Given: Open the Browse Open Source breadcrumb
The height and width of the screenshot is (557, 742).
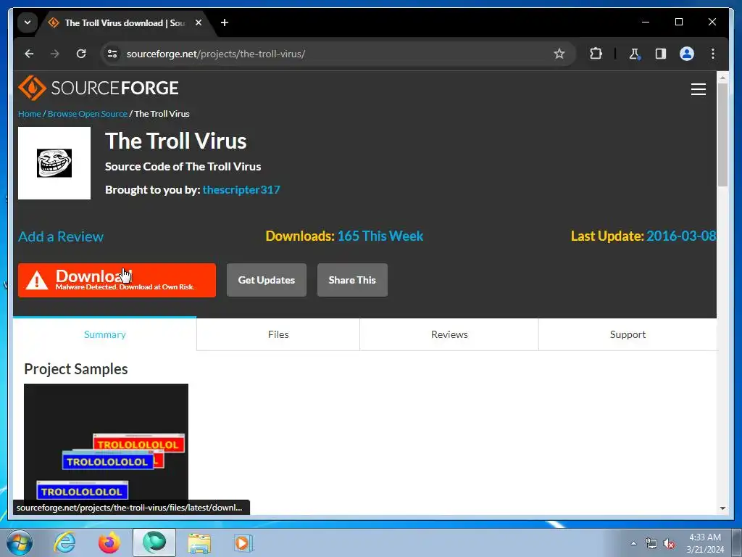Looking at the screenshot, I should (88, 114).
